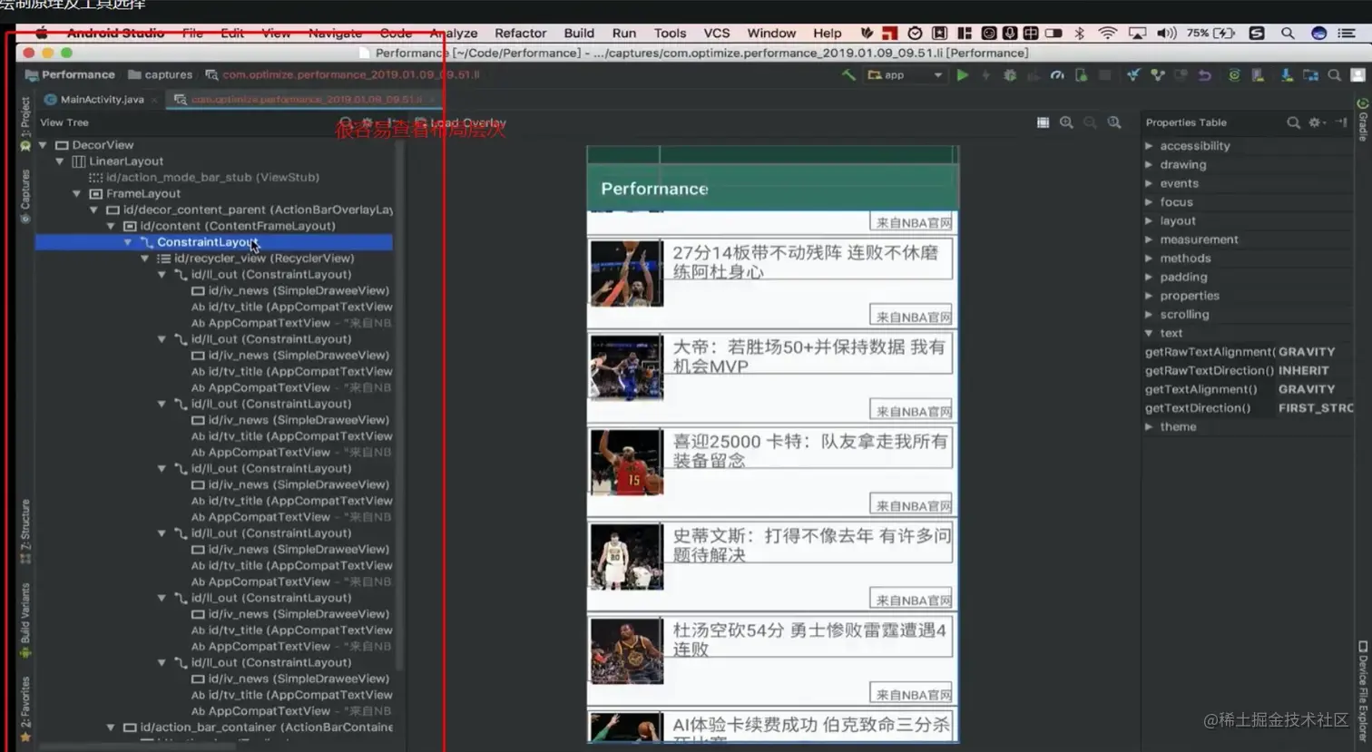Open AVD Manager icon
Screen dimensions: 1372x752
(x=1258, y=75)
